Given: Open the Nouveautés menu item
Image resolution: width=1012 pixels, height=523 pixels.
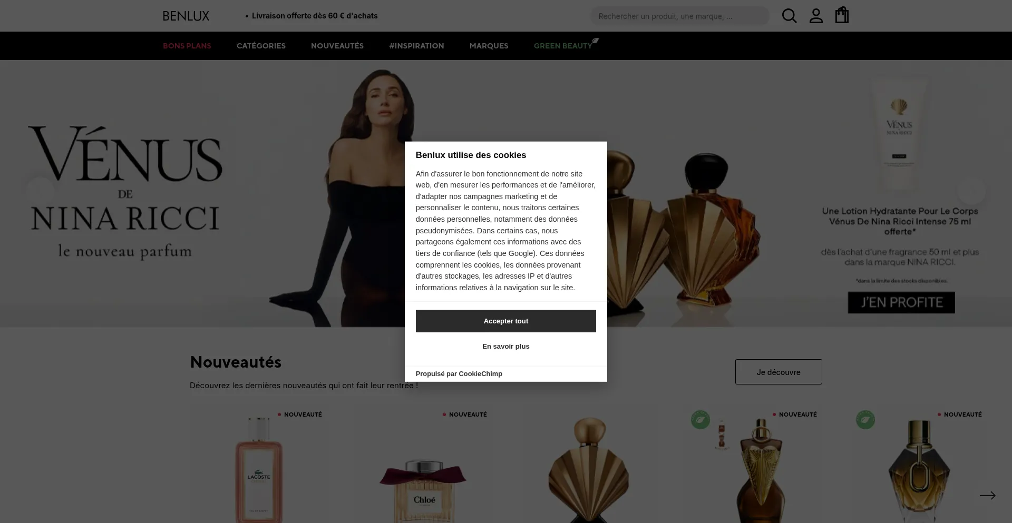Looking at the screenshot, I should (337, 46).
